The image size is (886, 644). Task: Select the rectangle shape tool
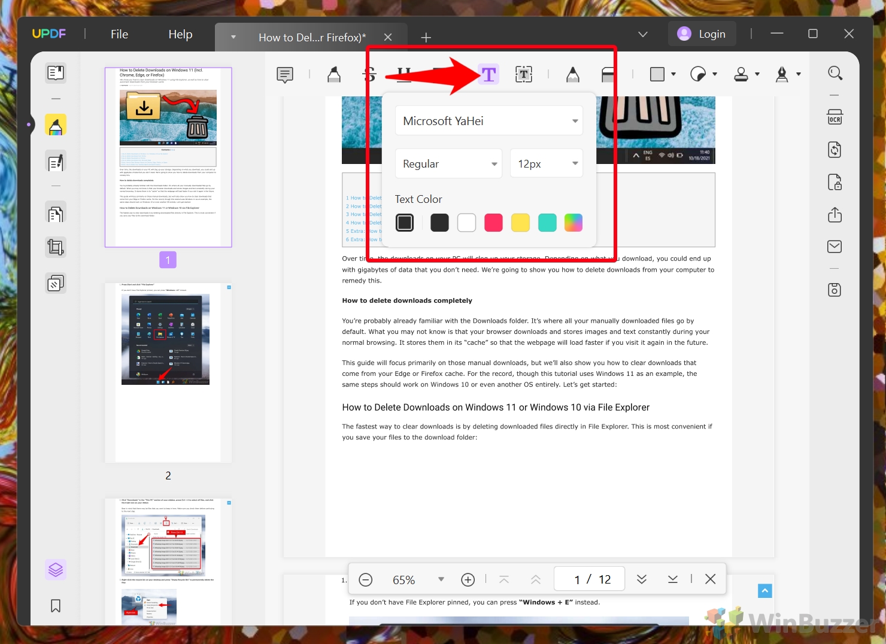pos(657,74)
